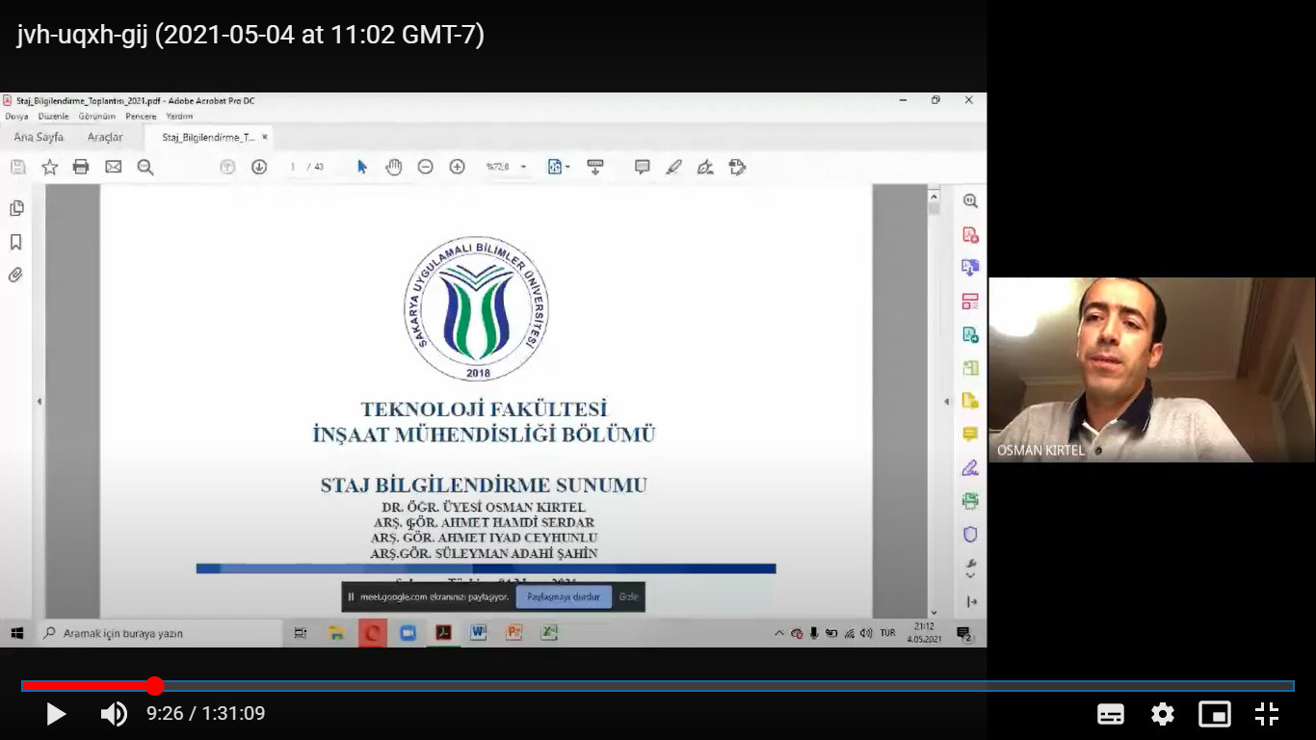Open the Görünüm menu
This screenshot has height=740, width=1316.
pos(97,116)
